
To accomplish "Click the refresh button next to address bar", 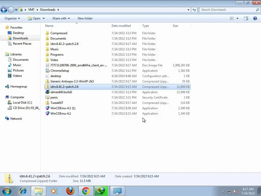I will (x=194, y=10).
